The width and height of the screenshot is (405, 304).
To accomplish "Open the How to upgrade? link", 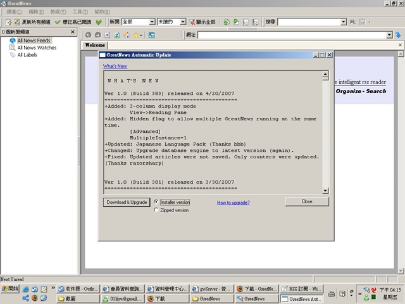I will tap(234, 203).
